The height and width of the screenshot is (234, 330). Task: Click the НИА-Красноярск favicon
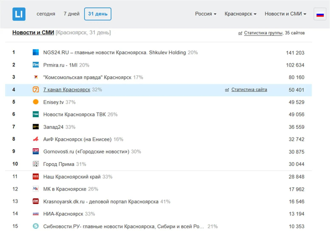point(36,214)
